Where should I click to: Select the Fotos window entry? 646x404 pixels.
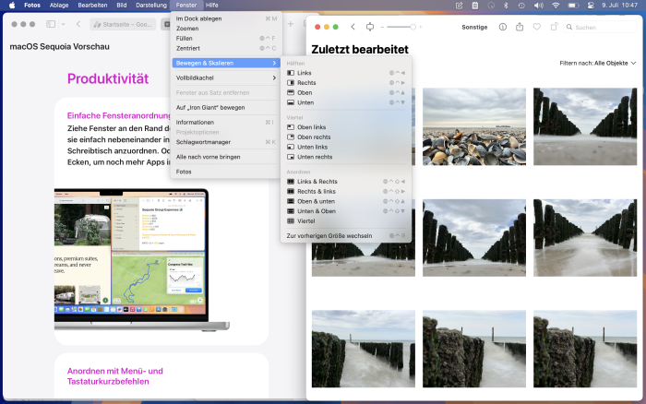click(226, 172)
